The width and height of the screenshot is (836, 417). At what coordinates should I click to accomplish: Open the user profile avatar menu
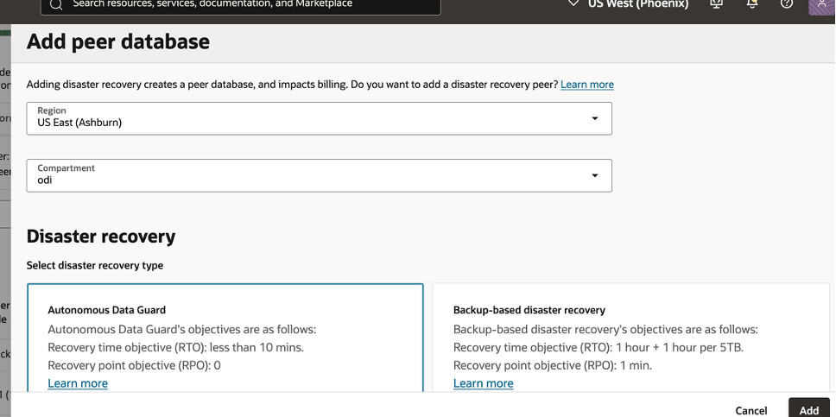(821, 6)
